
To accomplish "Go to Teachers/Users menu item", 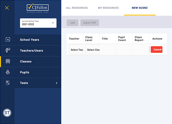I will click(31, 51).
